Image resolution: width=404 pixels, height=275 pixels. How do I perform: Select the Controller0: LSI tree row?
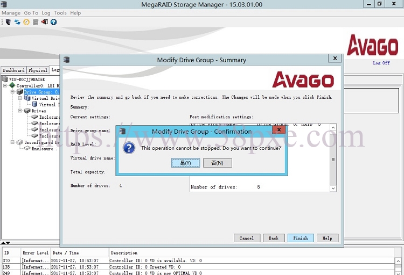click(x=38, y=85)
